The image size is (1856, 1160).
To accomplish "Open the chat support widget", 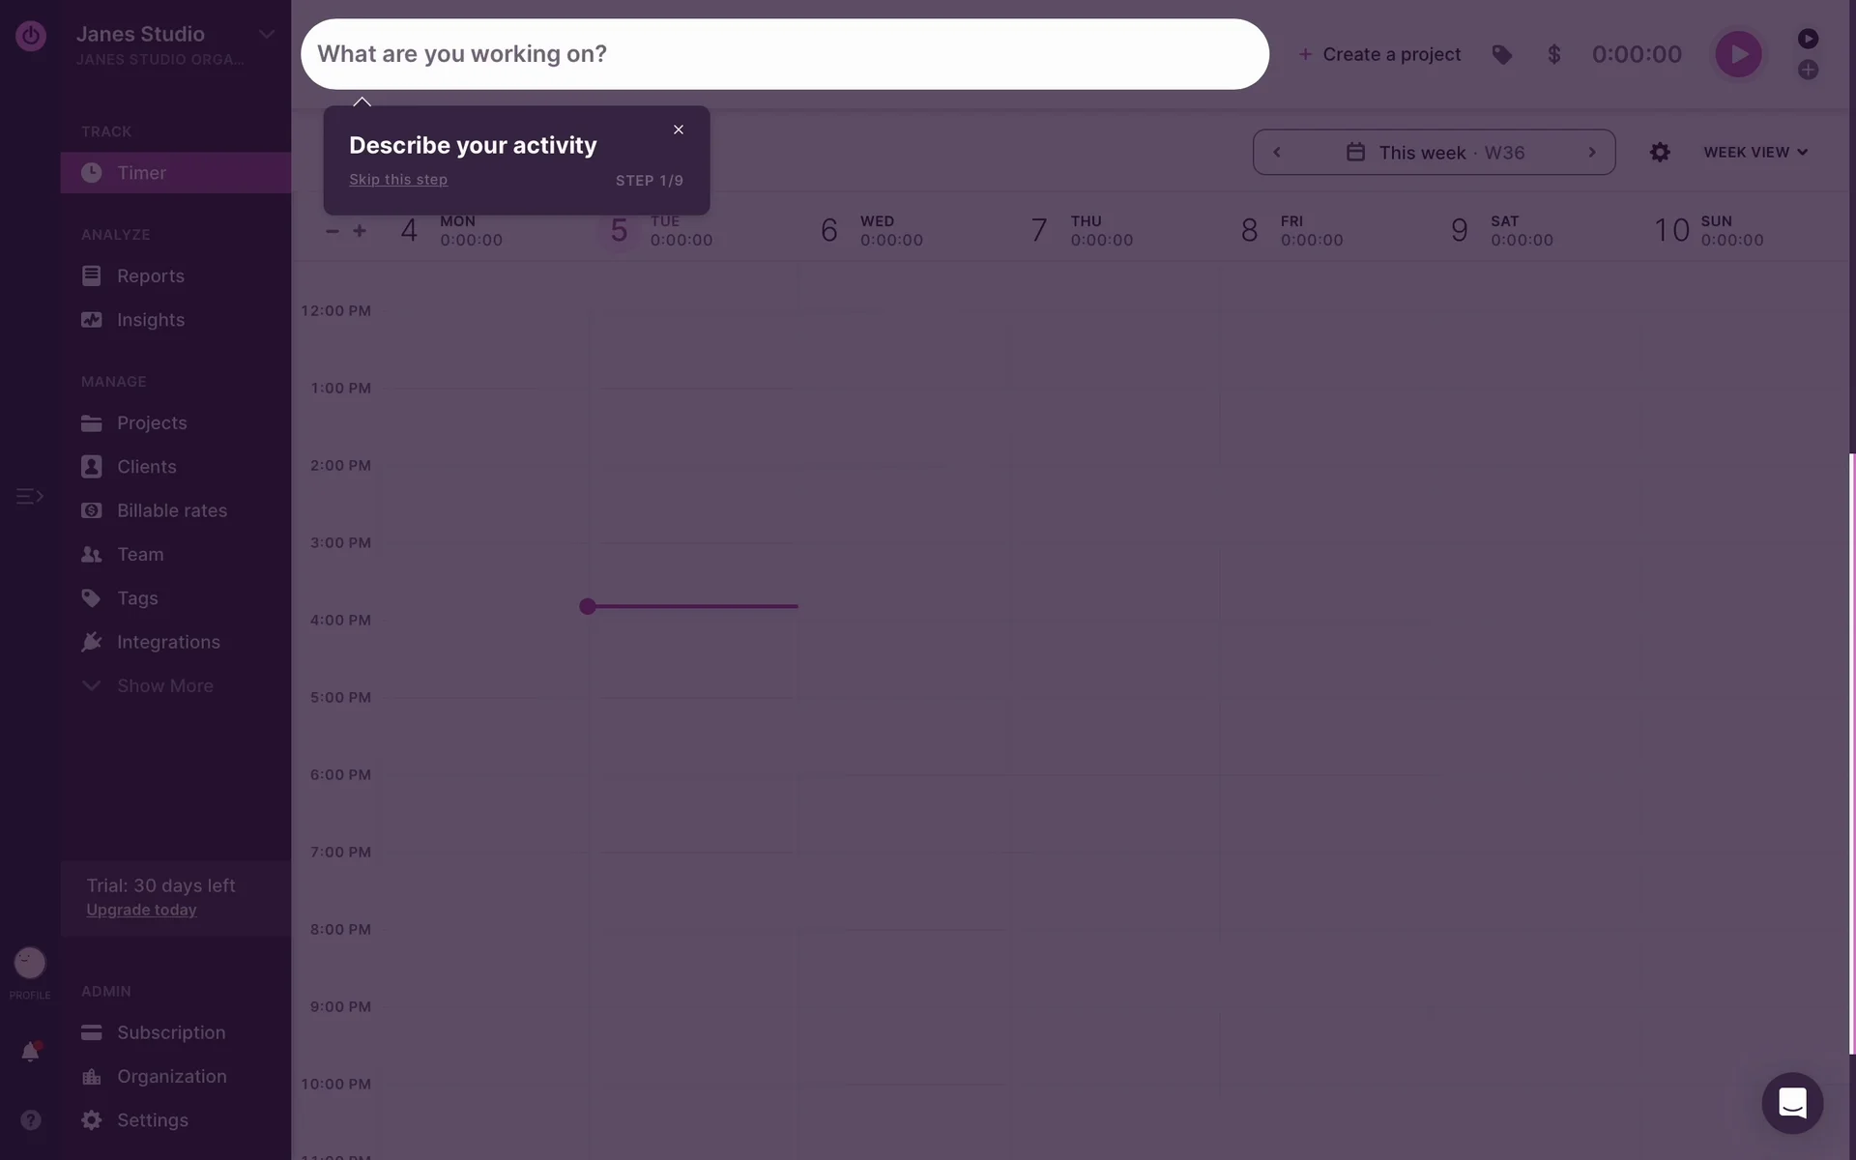I will pyautogui.click(x=1791, y=1102).
